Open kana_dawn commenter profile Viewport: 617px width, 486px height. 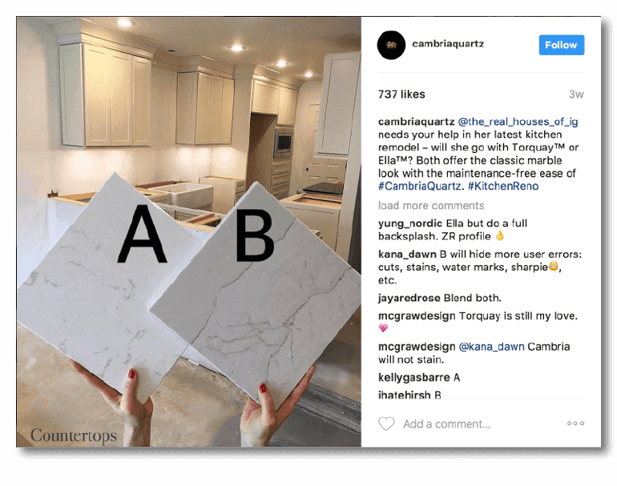pos(407,255)
